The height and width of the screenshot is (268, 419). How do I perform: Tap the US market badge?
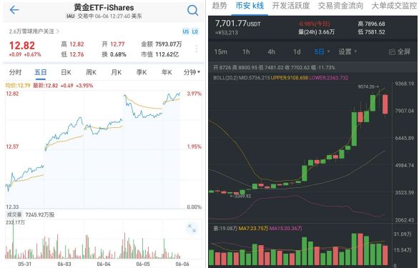coord(186,31)
